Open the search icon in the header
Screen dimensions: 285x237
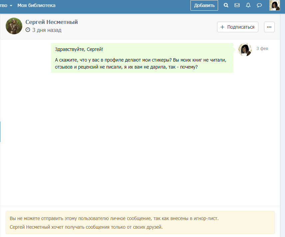(x=226, y=5)
